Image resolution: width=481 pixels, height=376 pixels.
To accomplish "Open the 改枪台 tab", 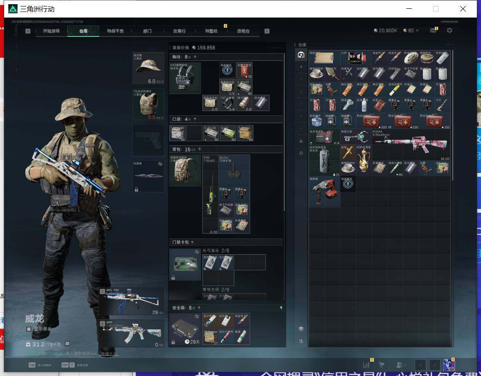I will (243, 31).
